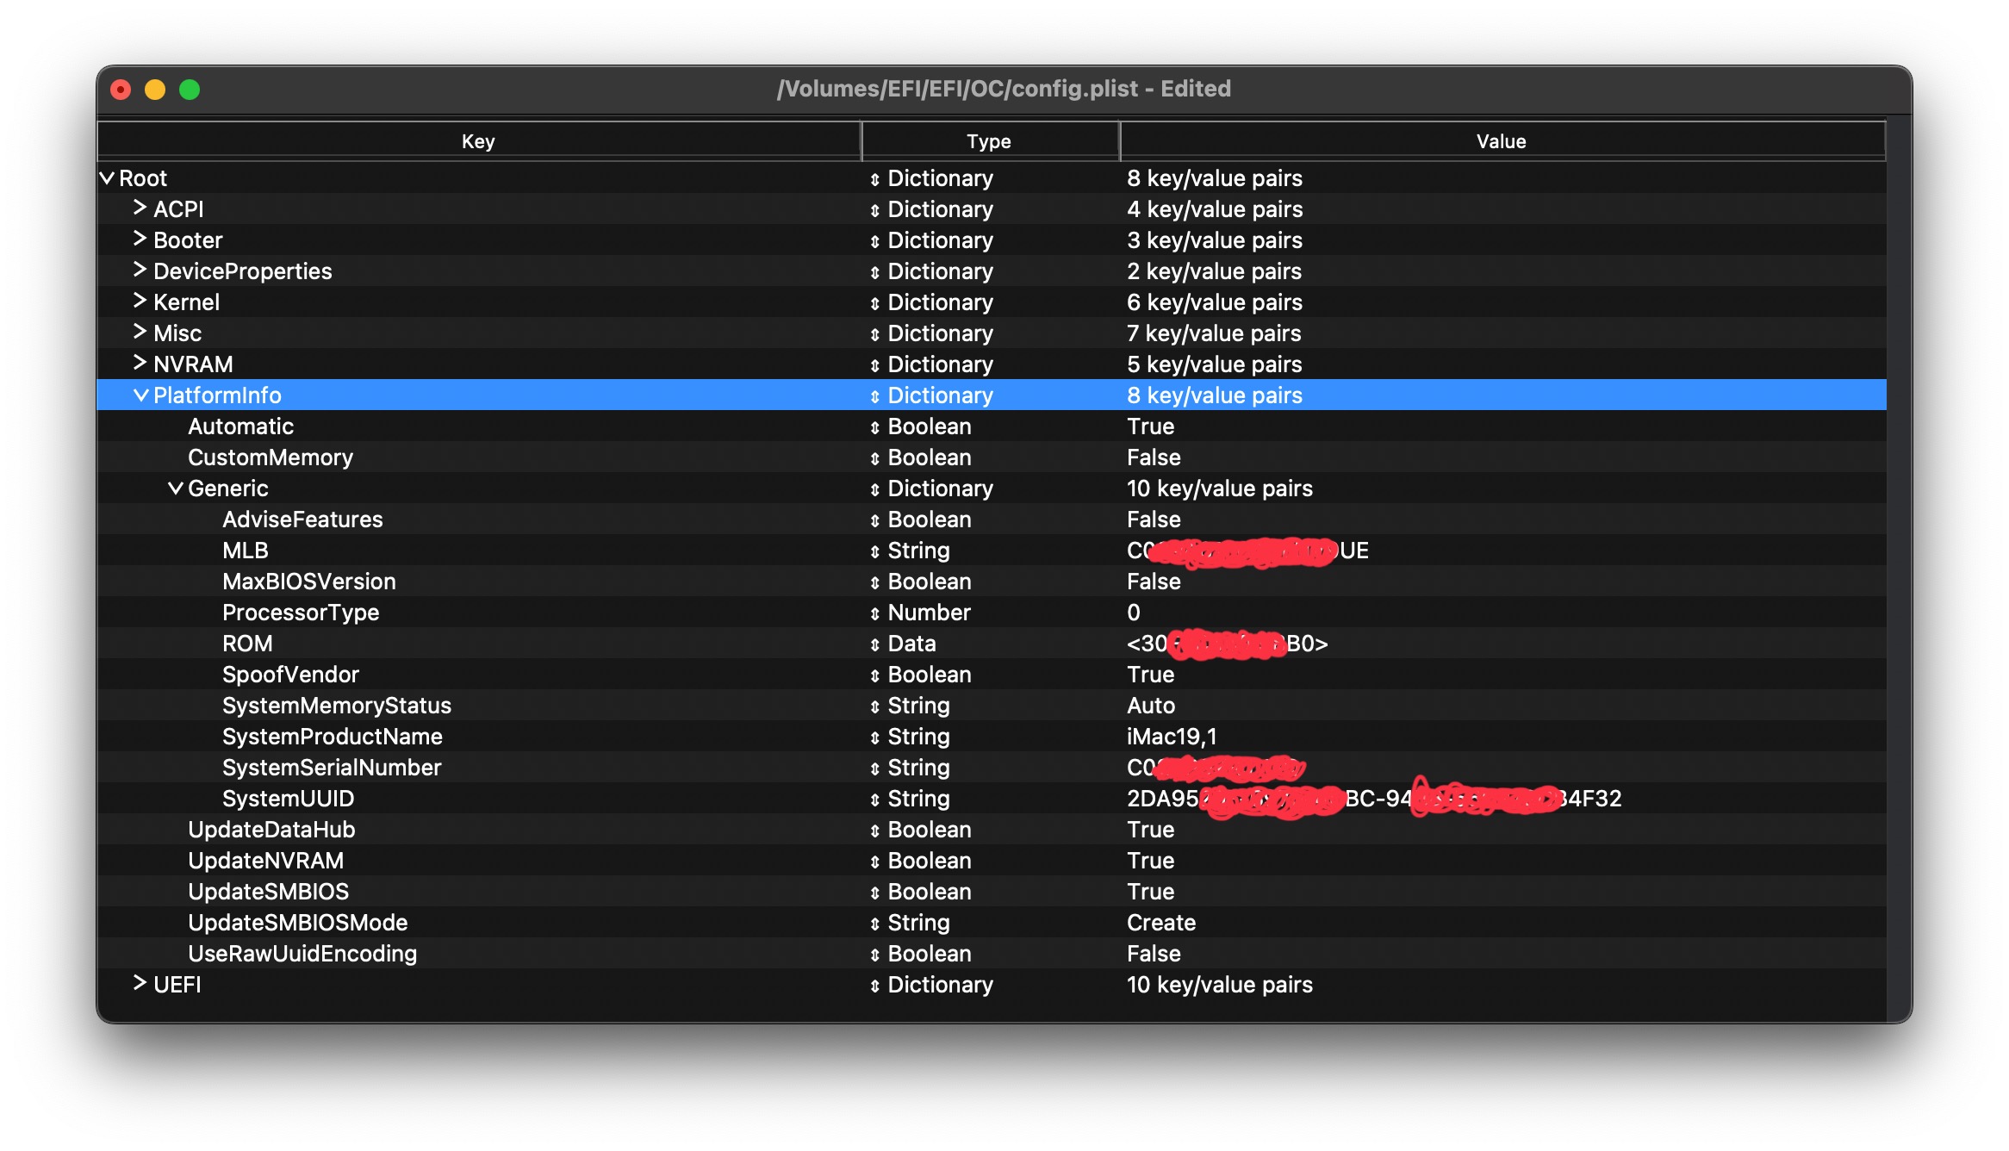Click type stepper for Root Dictionary

[x=874, y=179]
